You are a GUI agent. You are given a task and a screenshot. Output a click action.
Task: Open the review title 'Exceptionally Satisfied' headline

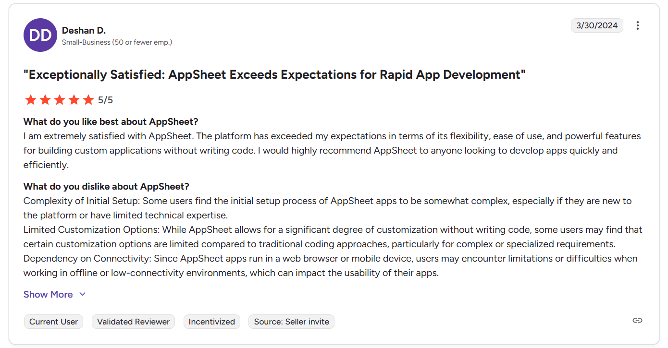coord(274,75)
